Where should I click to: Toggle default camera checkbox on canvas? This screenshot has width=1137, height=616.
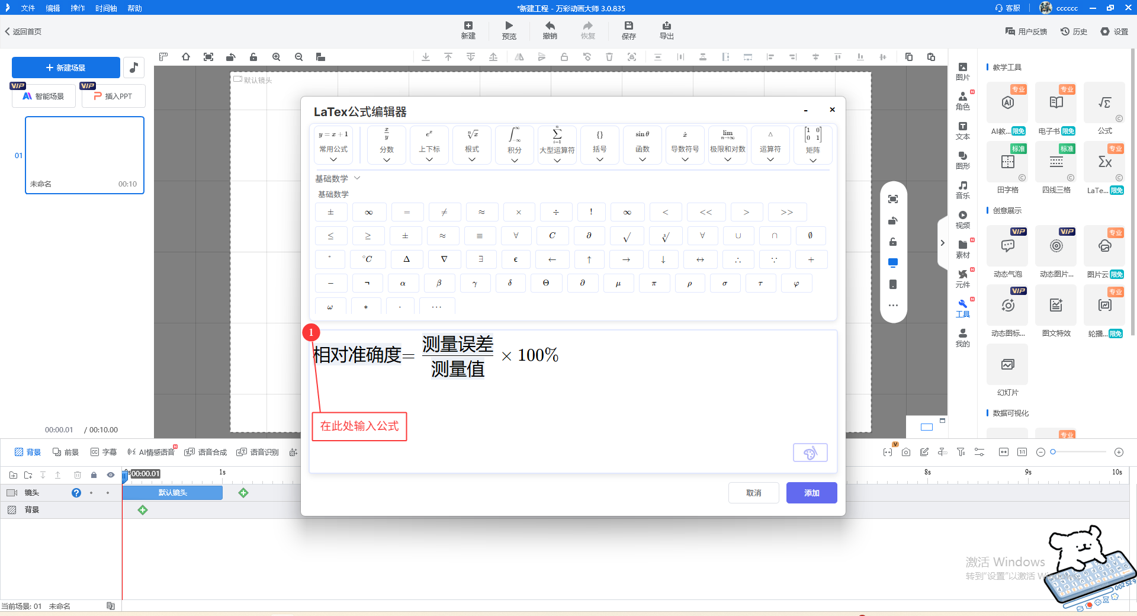pyautogui.click(x=237, y=79)
